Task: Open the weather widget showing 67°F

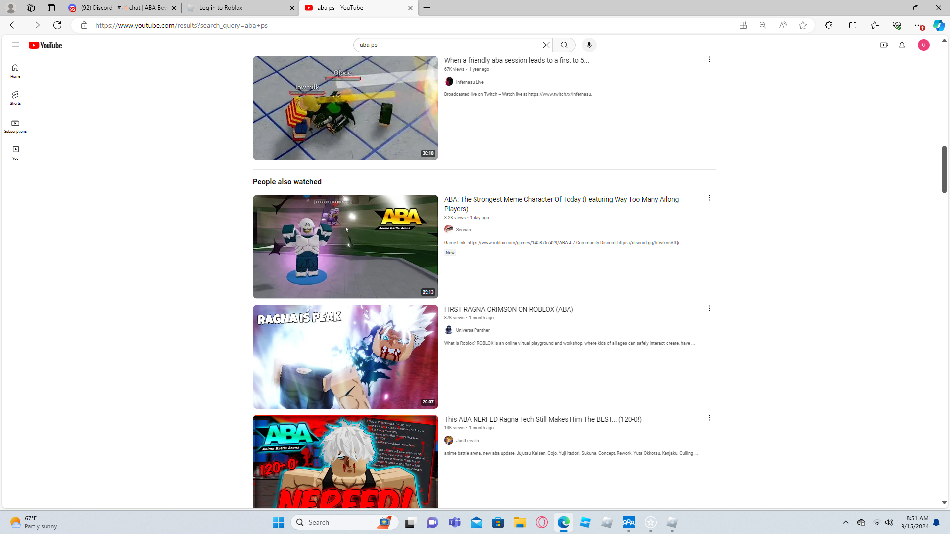Action: pos(34,522)
